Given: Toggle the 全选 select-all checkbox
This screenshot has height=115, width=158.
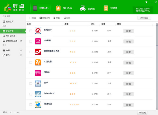Looking at the screenshot, I should (31, 18).
